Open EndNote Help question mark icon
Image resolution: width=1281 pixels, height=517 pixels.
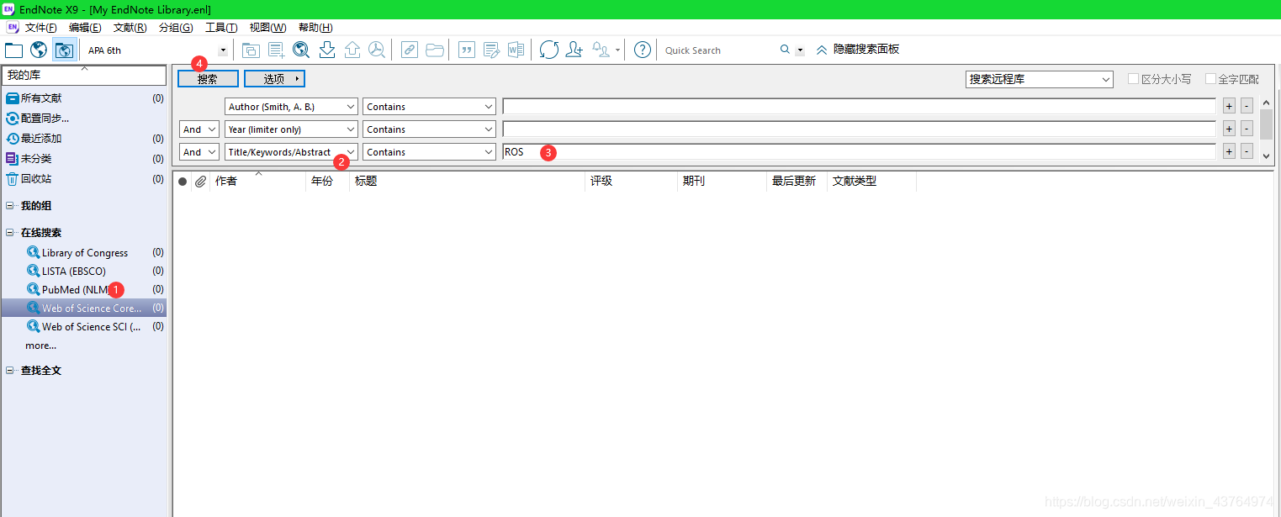643,50
